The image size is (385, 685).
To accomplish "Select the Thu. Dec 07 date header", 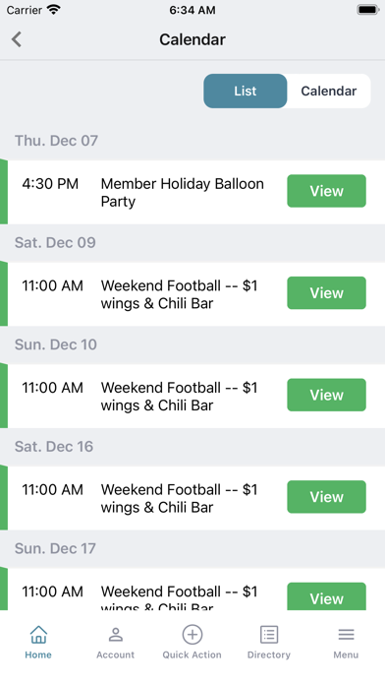I will click(56, 141).
